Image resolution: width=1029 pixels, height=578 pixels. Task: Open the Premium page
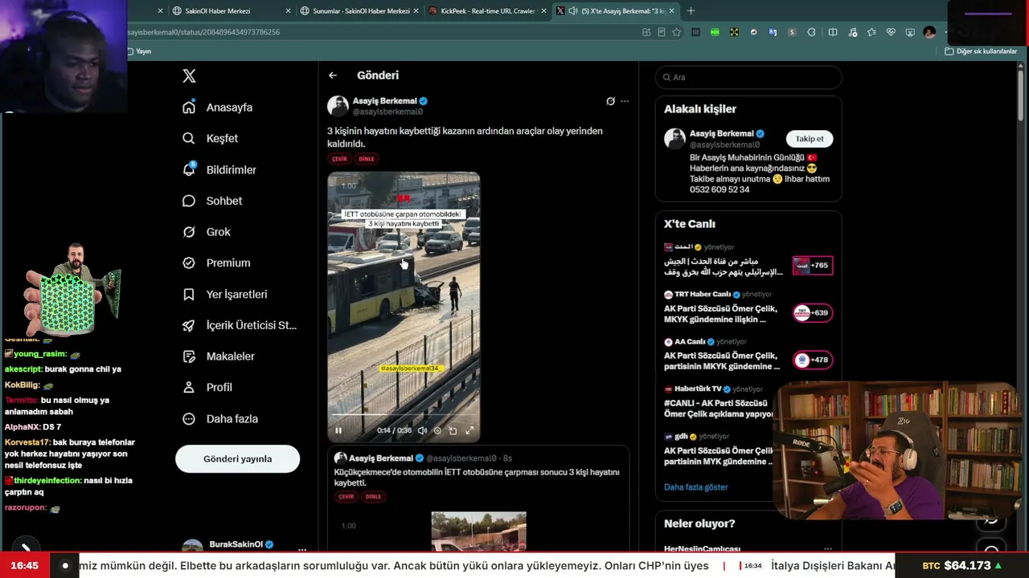click(x=216, y=263)
